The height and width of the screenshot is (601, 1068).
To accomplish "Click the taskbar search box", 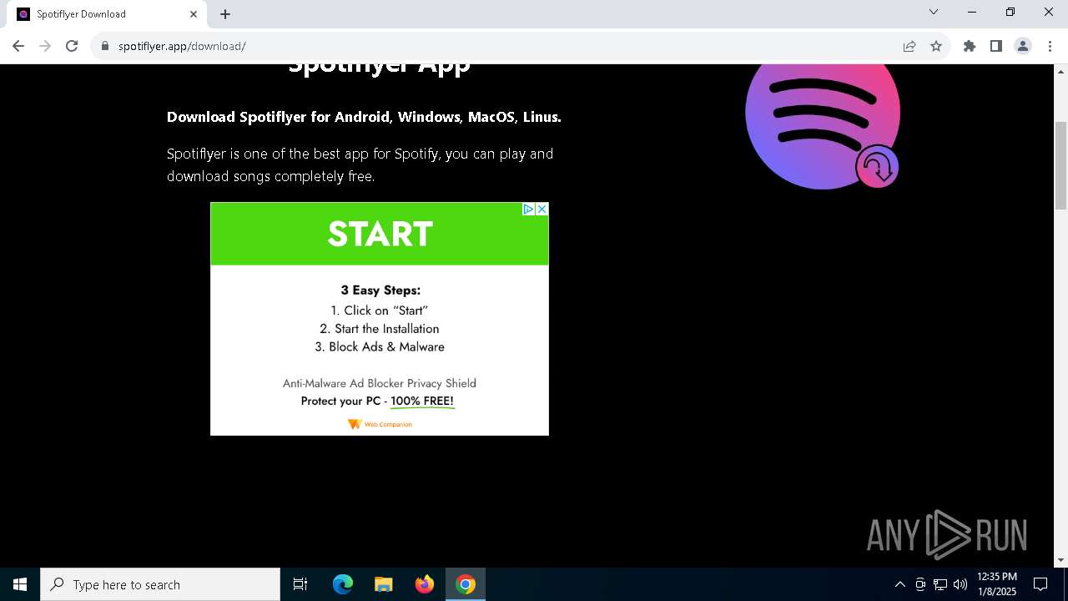I will (160, 584).
